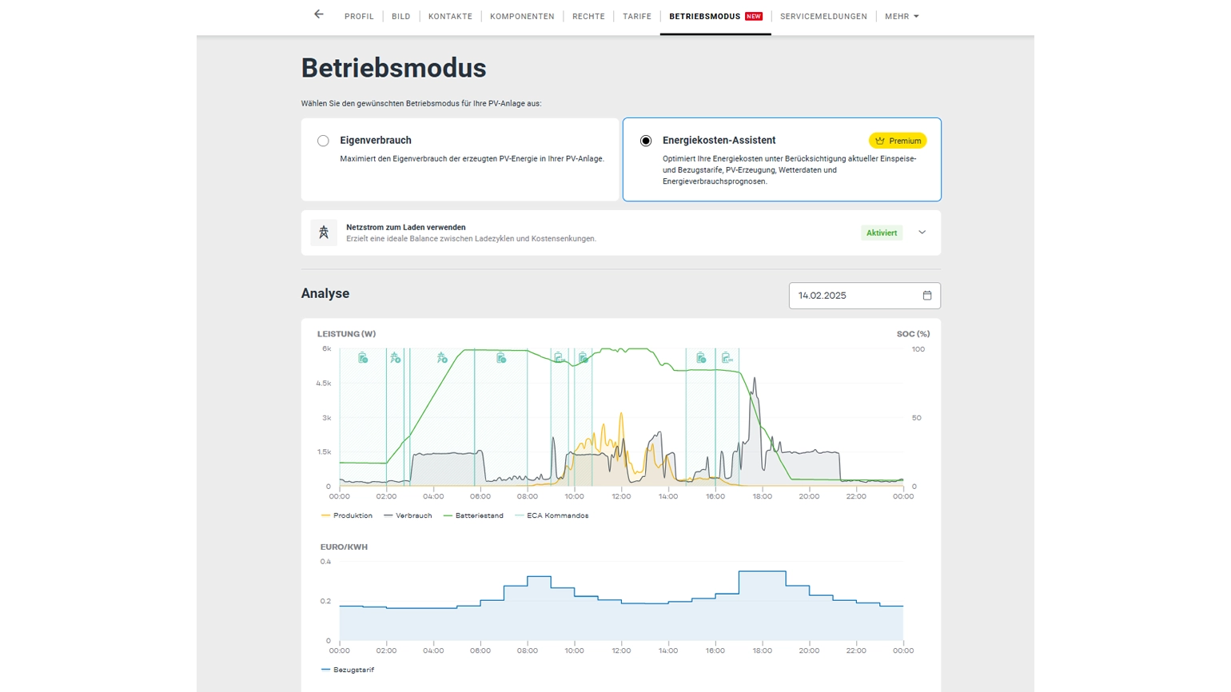
Task: Go back using the left arrow icon
Action: (x=319, y=14)
